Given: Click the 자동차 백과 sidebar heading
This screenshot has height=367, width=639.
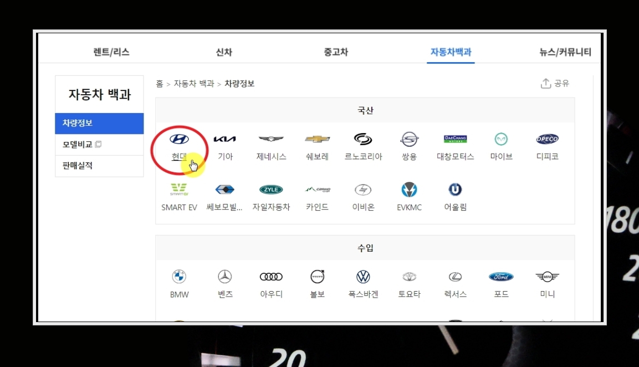Looking at the screenshot, I should 99,95.
